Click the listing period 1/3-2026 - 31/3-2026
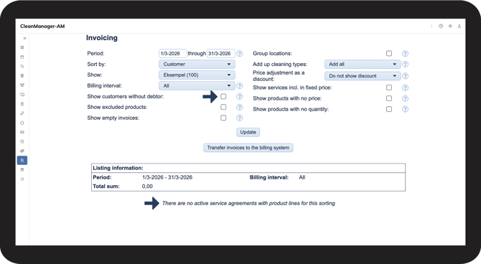Screen dimensions: 481x264 [x=167, y=177]
